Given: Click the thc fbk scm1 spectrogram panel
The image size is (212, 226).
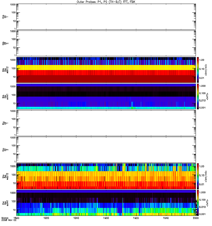Looking at the screenshot, I should tap(106, 203).
